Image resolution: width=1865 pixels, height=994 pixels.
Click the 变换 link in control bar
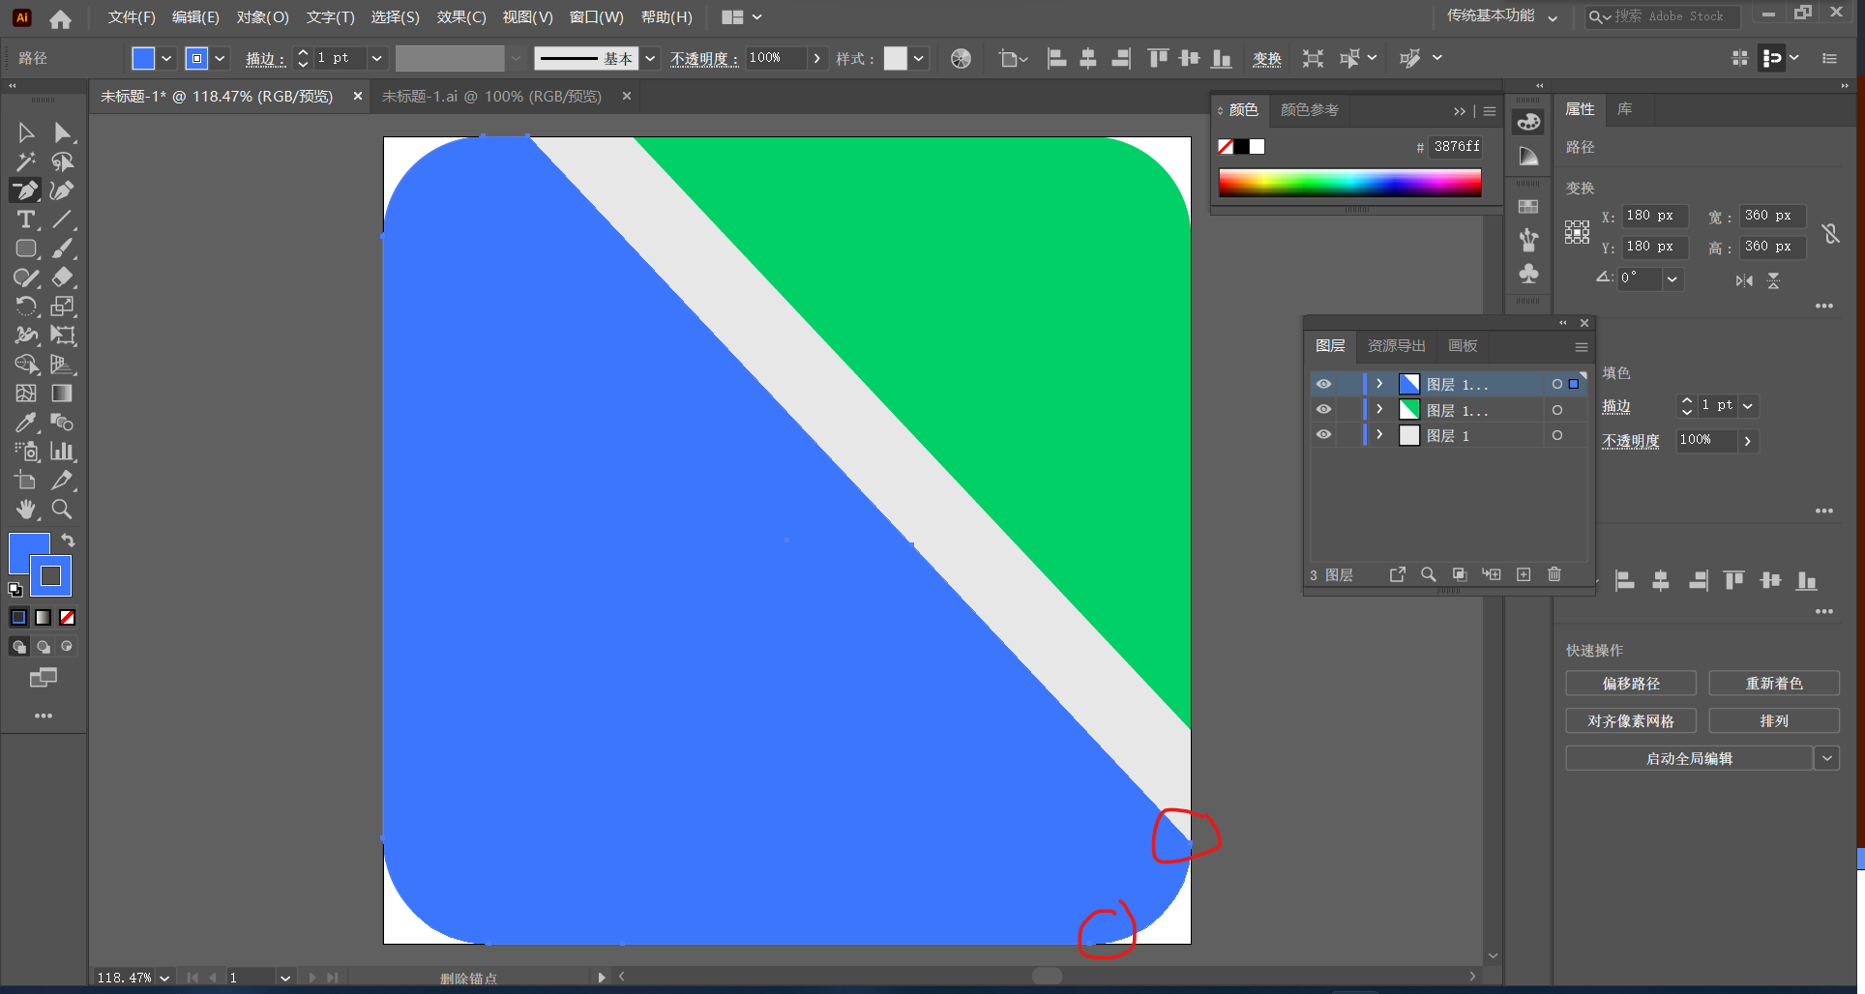(1267, 59)
